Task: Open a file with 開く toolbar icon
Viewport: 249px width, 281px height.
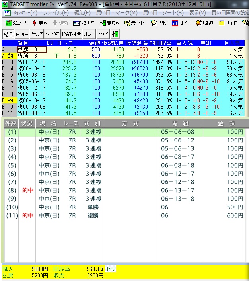Action: pos(158,23)
